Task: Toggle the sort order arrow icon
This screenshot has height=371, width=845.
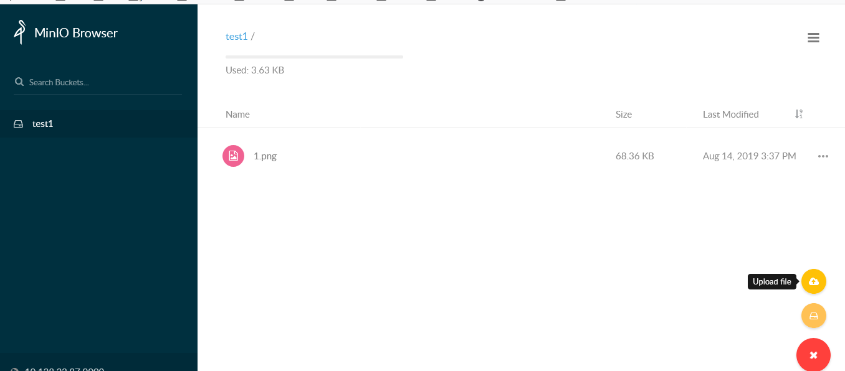Action: pyautogui.click(x=798, y=115)
